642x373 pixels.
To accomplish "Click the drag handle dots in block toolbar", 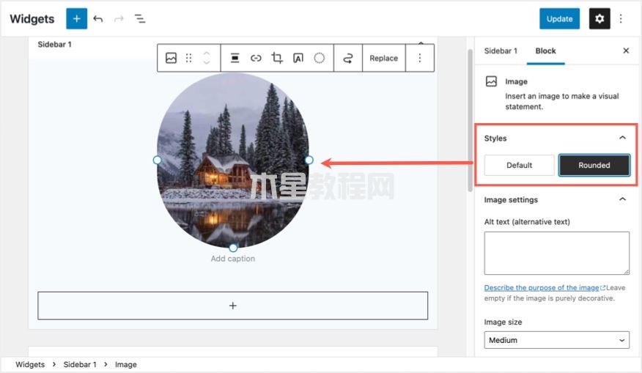I will [x=189, y=58].
